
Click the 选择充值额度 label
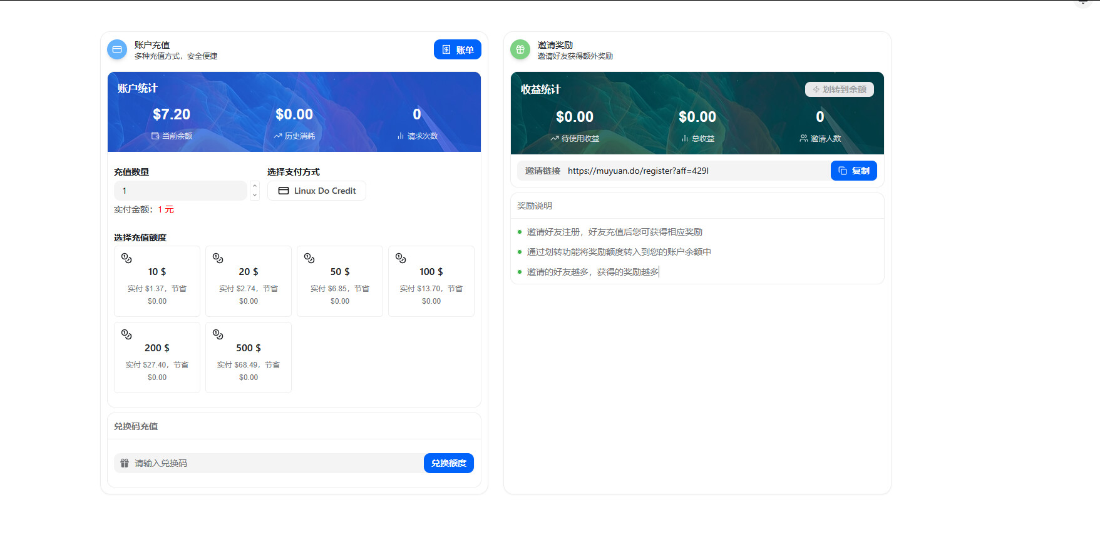(140, 237)
